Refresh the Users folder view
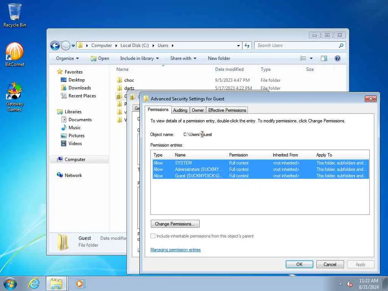 coord(247,45)
